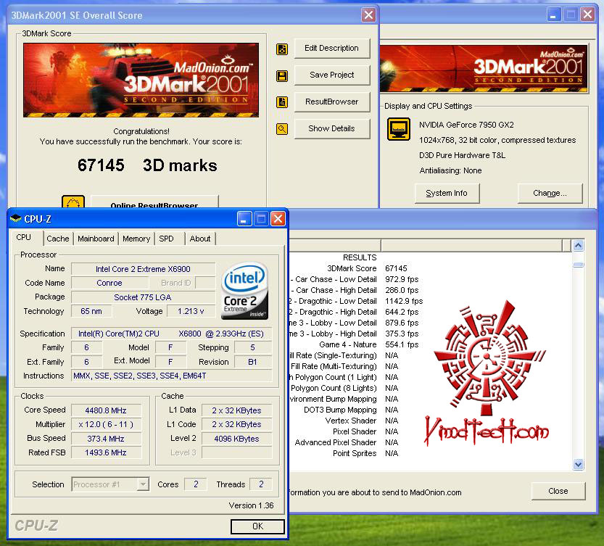
Task: Click the results list scroll down arrow
Action: (578, 464)
